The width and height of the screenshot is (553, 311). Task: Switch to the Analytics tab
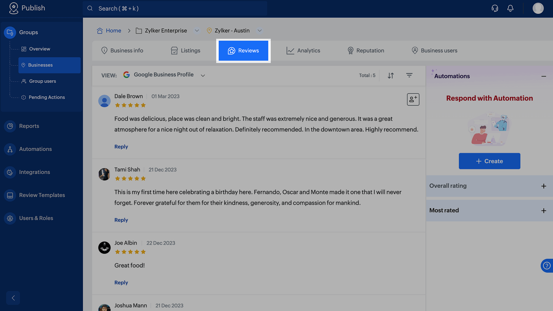[303, 51]
